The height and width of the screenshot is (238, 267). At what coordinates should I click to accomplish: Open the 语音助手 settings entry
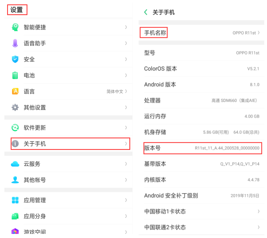point(69,43)
